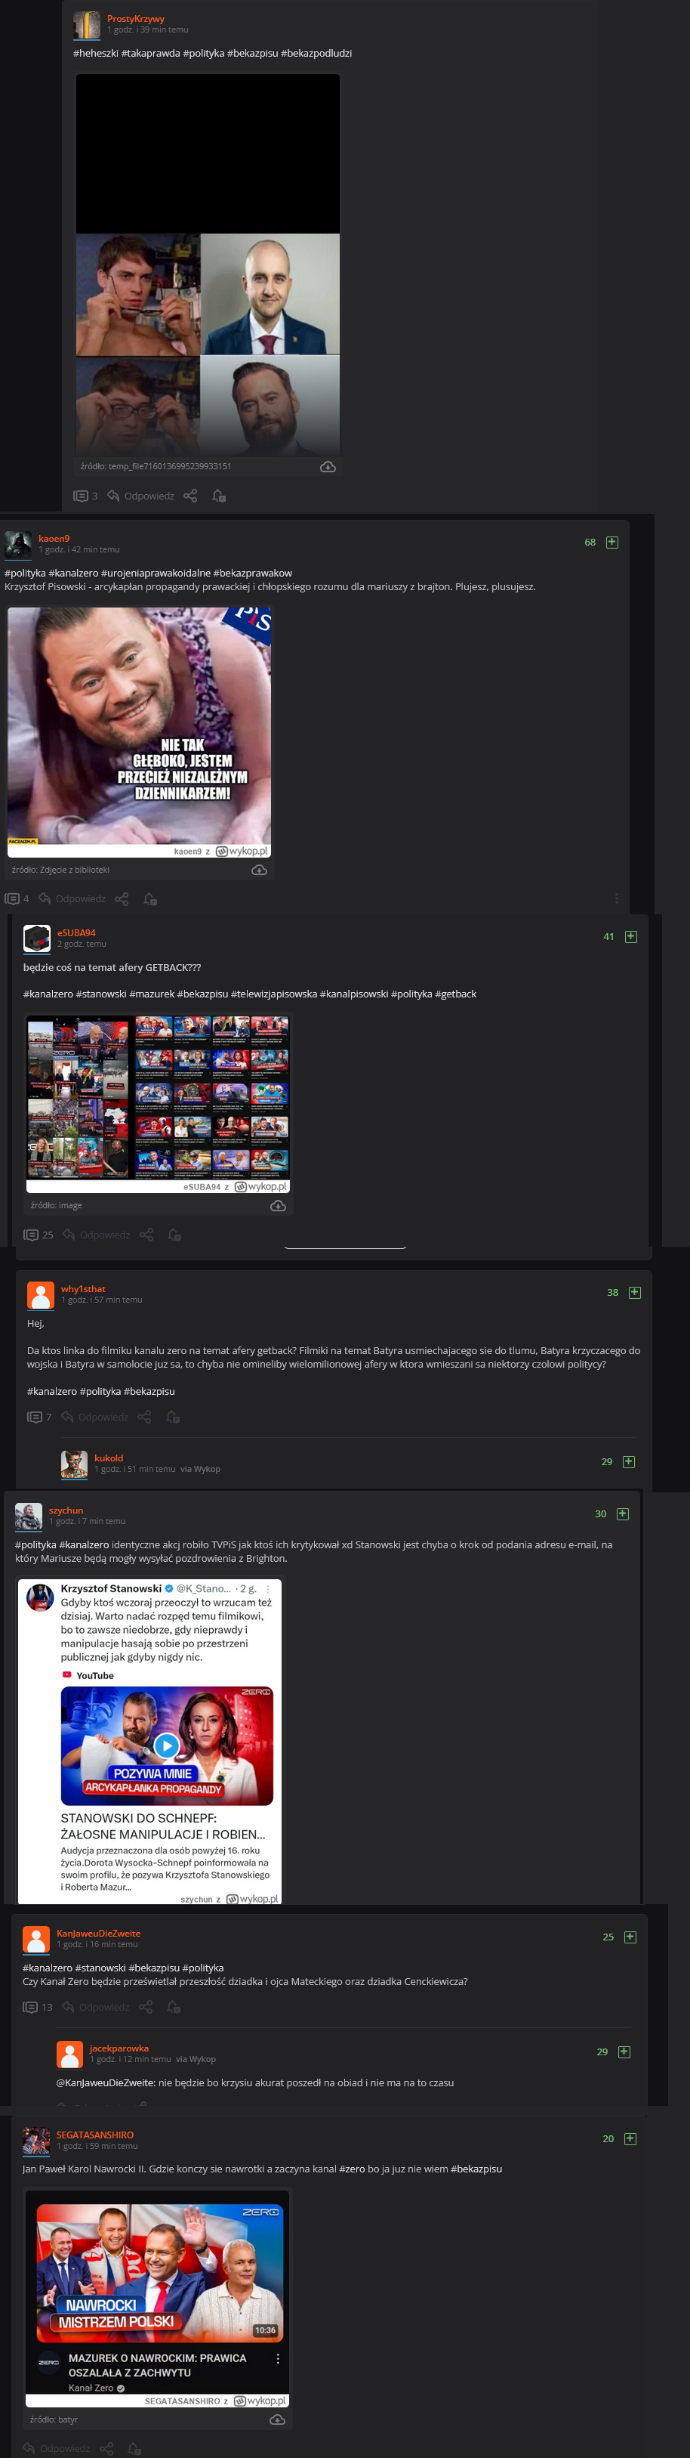Reply to KanJaweuDieZweite's post via Odpowiedz
Image resolution: width=690 pixels, height=2458 pixels.
(x=95, y=2007)
